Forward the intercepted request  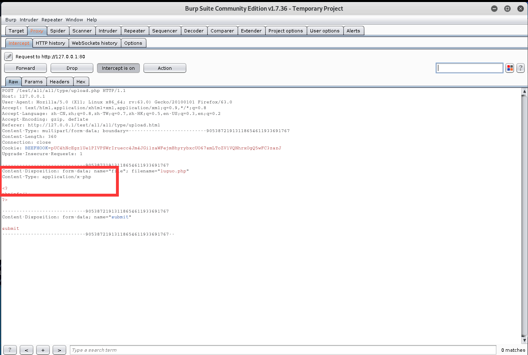tap(25, 68)
